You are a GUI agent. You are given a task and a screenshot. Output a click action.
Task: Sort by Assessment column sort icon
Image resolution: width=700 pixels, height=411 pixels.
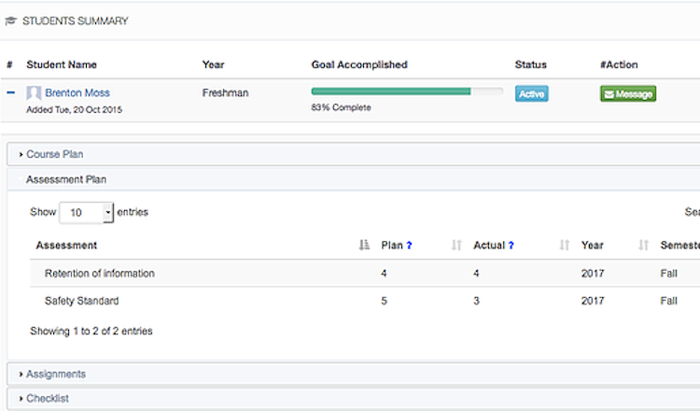[x=364, y=246]
